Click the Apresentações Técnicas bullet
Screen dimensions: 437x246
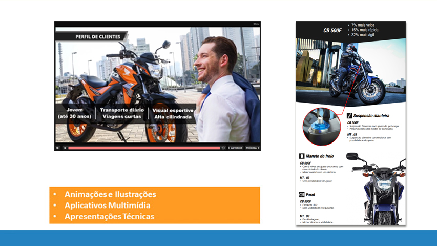109,216
